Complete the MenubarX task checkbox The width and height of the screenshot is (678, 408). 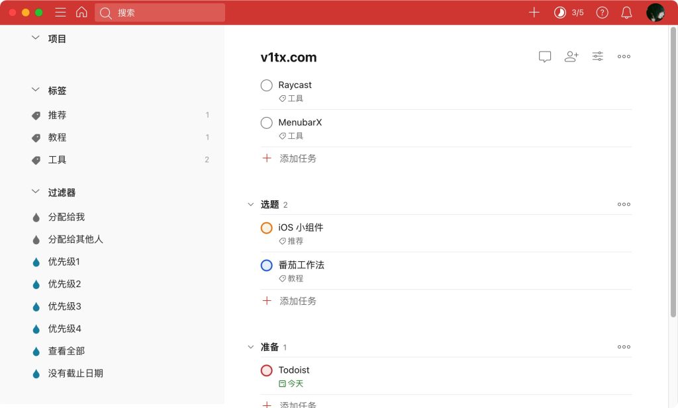[266, 123]
